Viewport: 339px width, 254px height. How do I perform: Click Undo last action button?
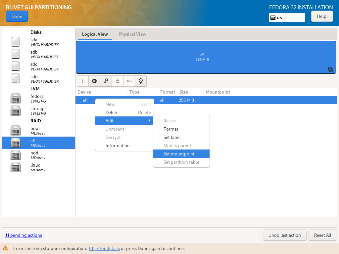[x=284, y=235]
